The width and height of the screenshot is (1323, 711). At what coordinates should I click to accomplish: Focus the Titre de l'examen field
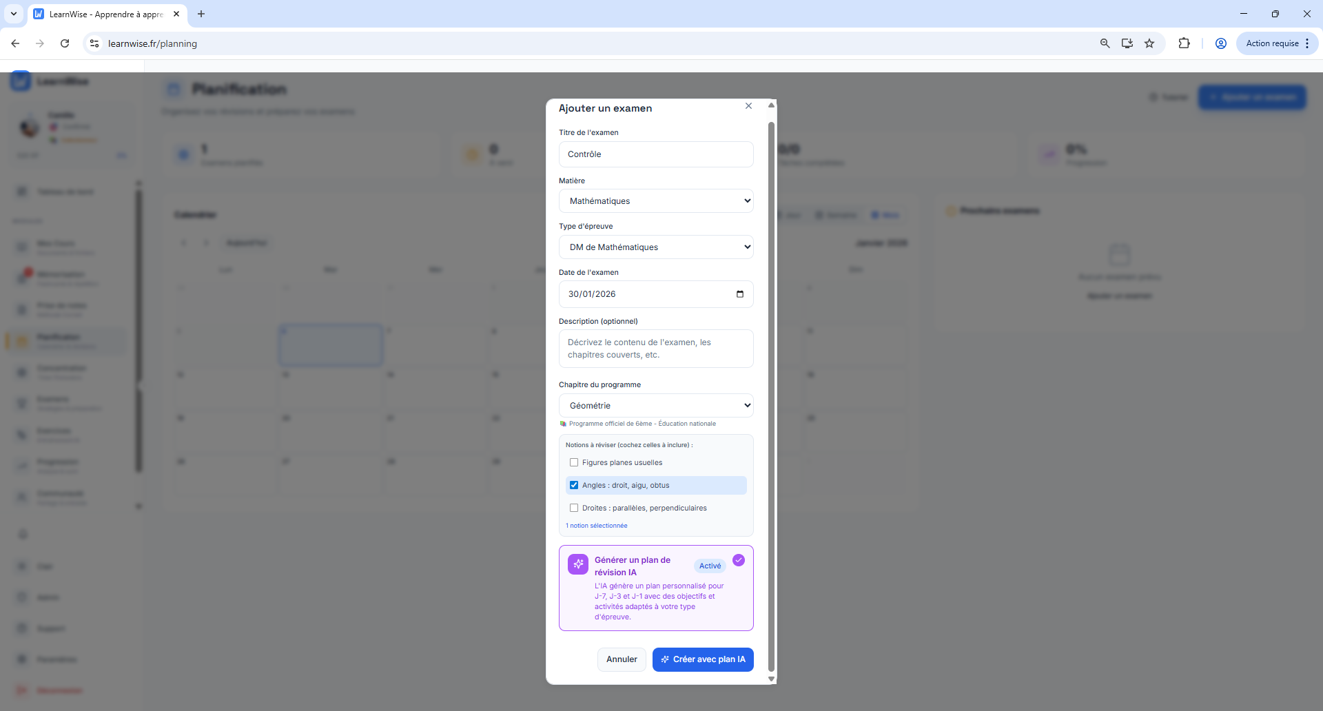point(655,154)
